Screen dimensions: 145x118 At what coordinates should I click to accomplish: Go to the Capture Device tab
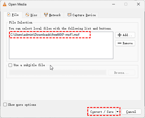[x=81, y=15]
